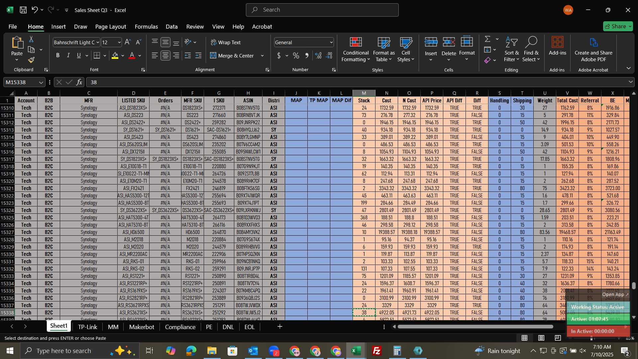Screen dimensions: 638x359
Task: Click the Paste clipboard icon
Action: coord(17,43)
